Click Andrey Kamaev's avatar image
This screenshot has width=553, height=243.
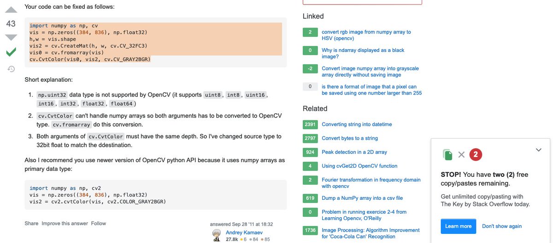point(217,236)
